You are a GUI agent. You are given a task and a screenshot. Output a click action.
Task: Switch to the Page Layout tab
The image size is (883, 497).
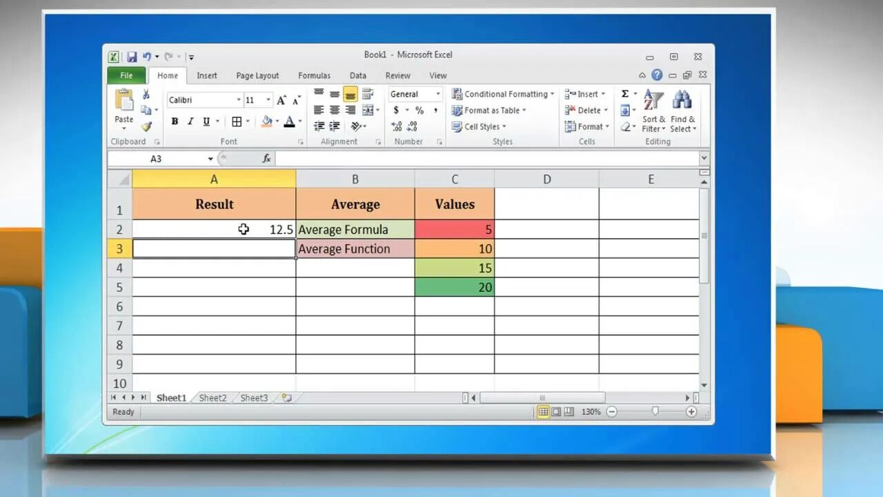(x=257, y=75)
